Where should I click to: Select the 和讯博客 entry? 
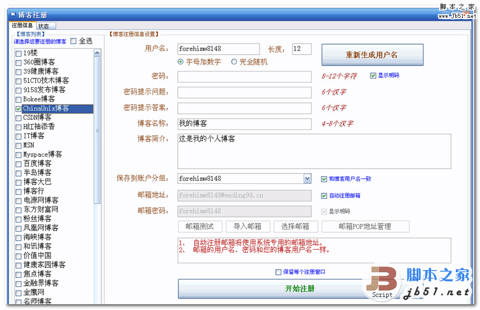pos(37,246)
